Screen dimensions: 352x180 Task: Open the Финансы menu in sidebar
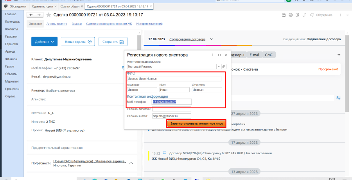point(11,59)
